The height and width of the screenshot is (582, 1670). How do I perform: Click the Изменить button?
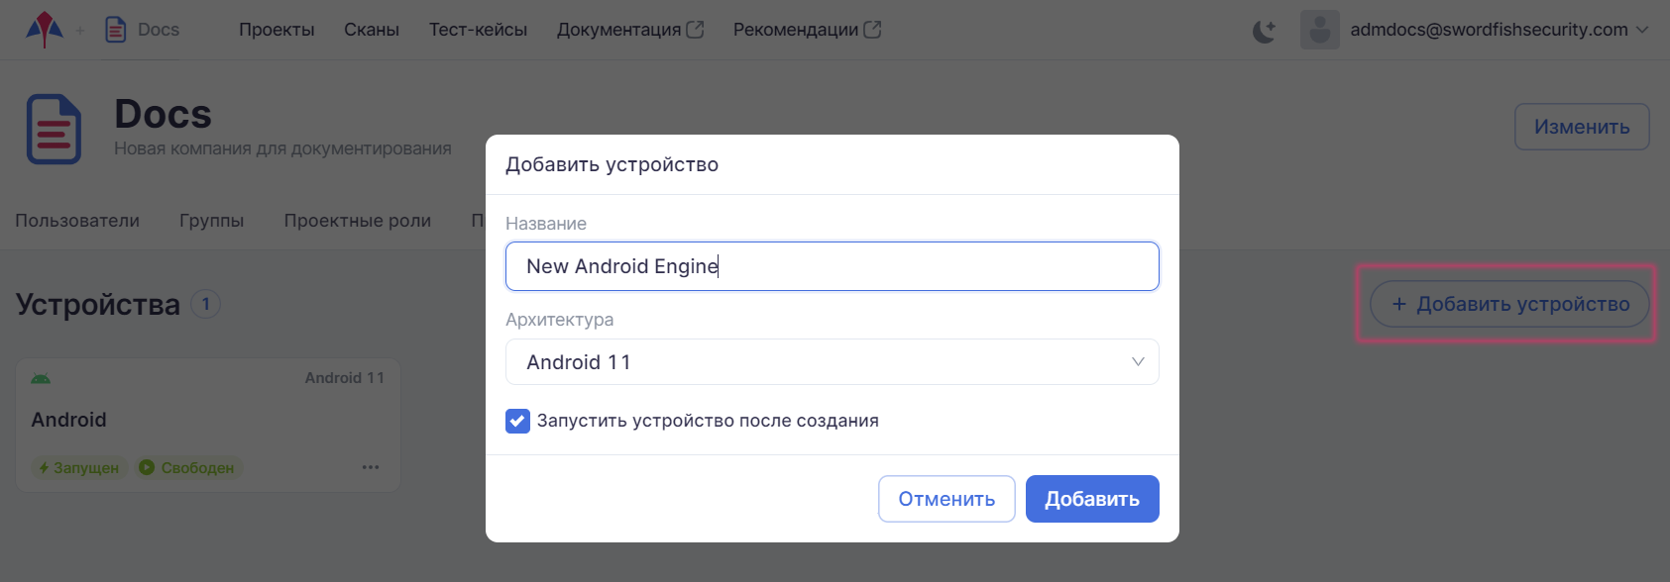coord(1581,127)
